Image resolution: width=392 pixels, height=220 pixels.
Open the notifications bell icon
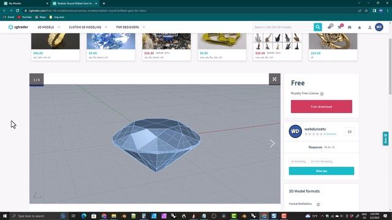pos(360,27)
